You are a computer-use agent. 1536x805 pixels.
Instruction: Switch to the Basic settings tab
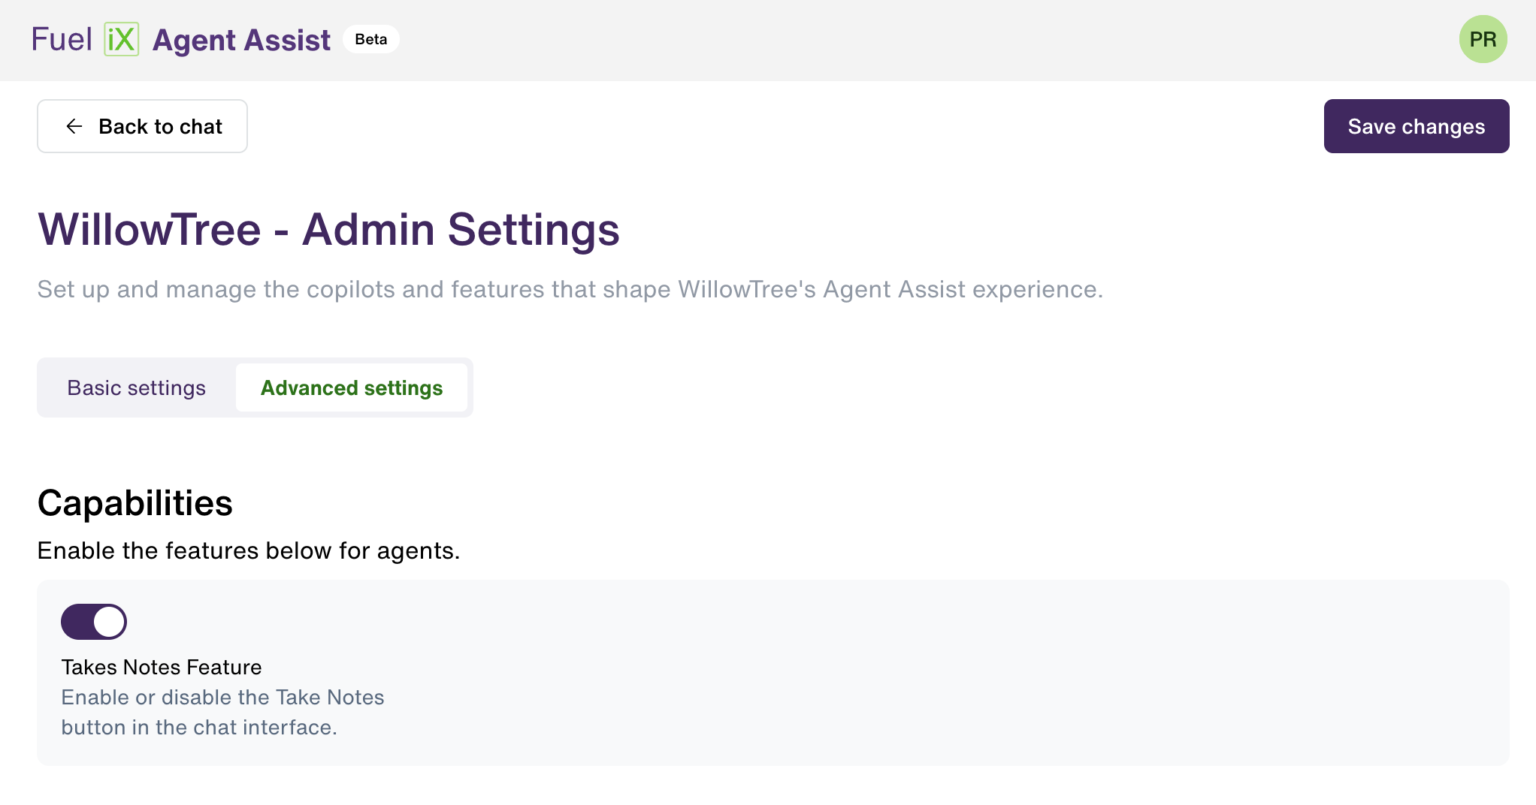pyautogui.click(x=137, y=387)
